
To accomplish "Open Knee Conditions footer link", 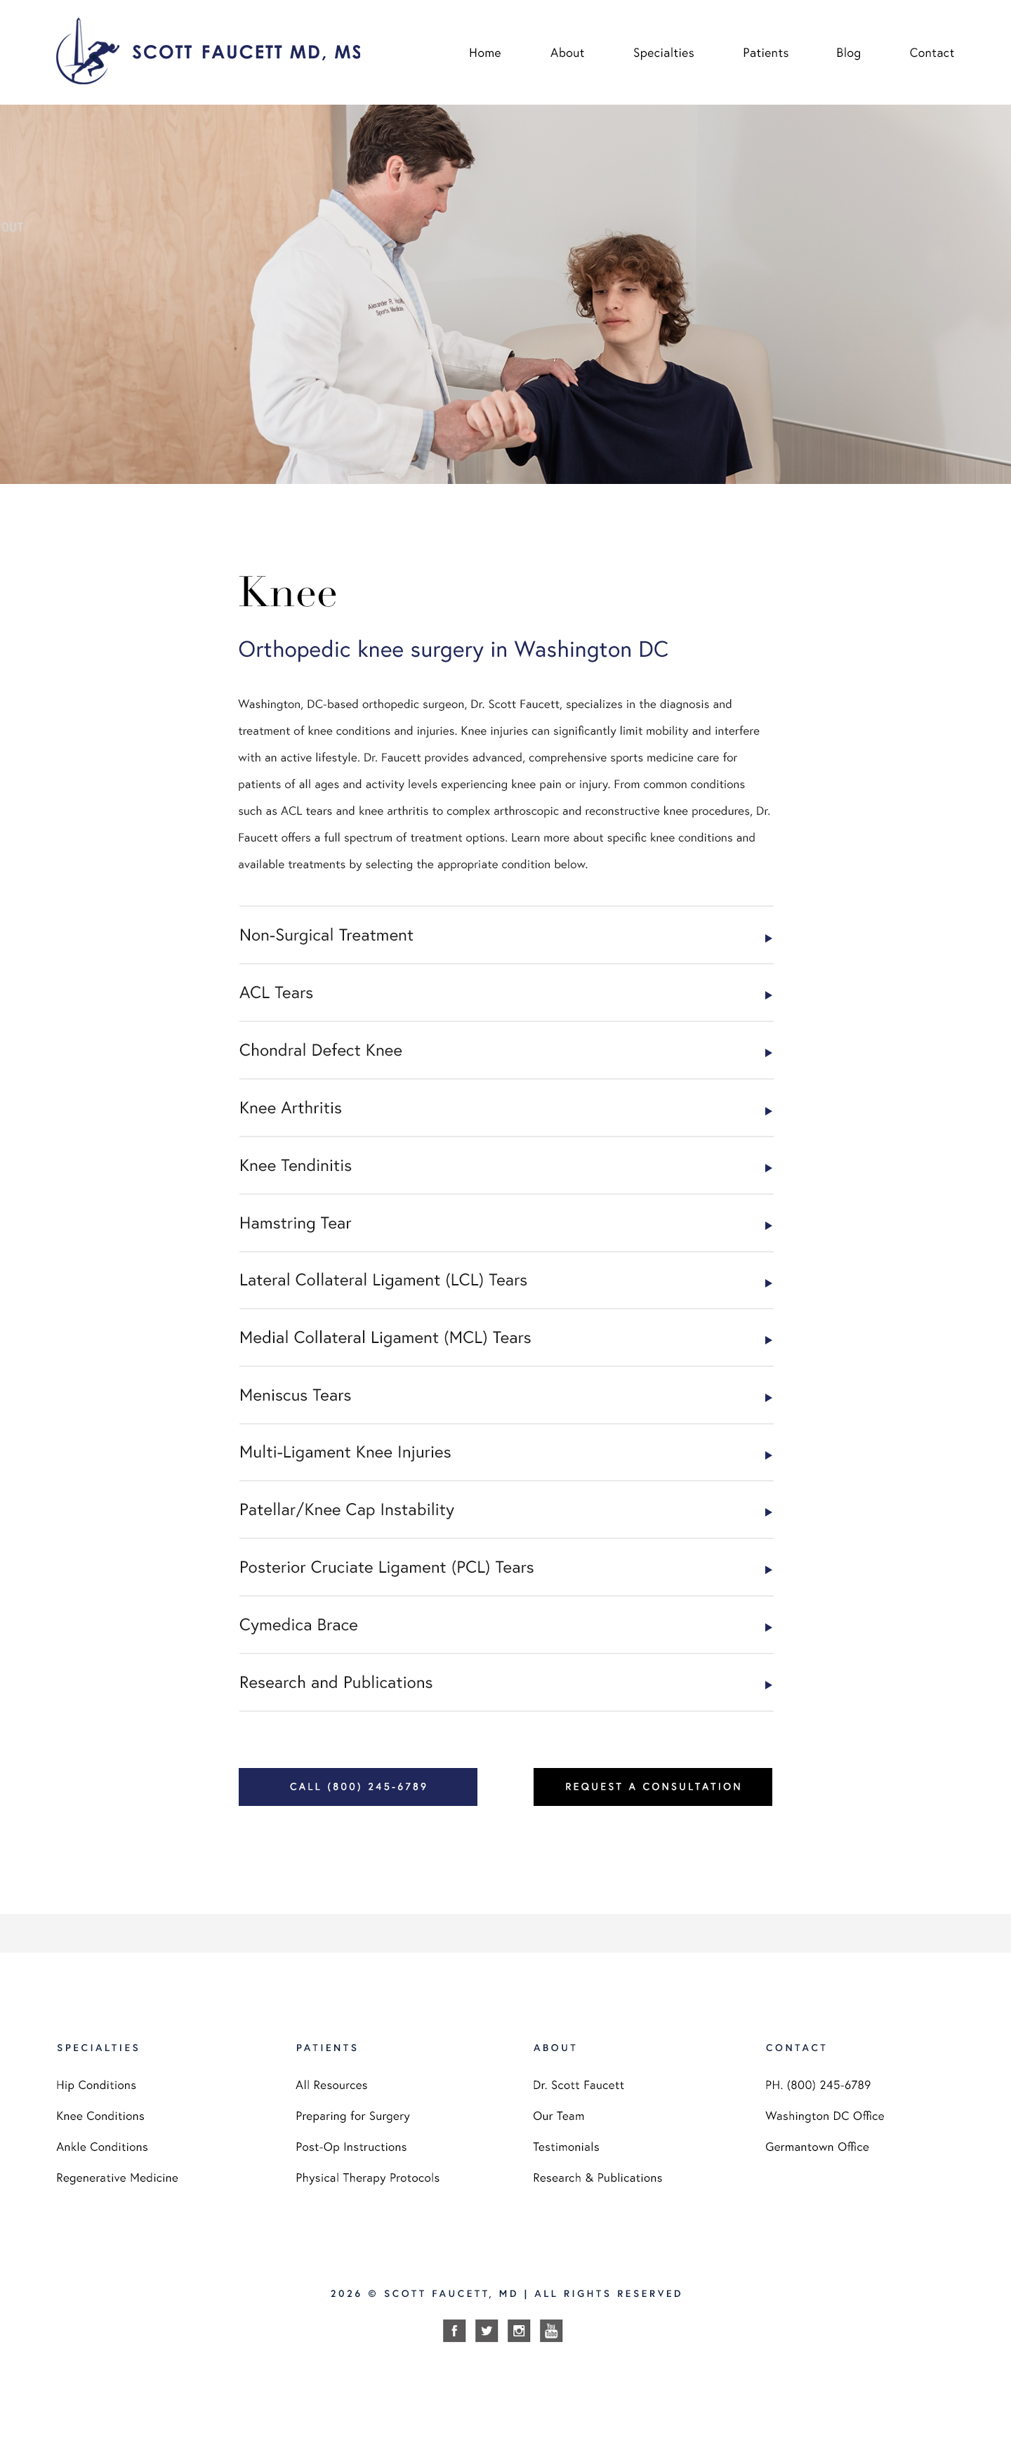I will tap(100, 2116).
